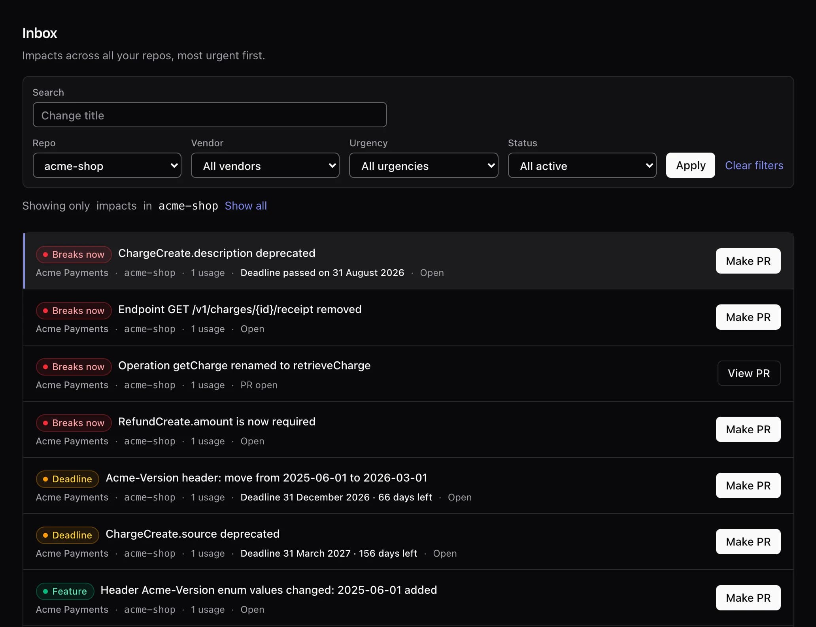Open Header Acme-Version enum values changed title
816x627 pixels.
tap(269, 590)
